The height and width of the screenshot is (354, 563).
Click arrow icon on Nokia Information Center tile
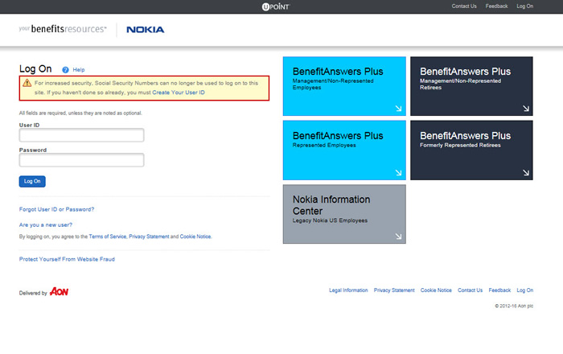[398, 236]
